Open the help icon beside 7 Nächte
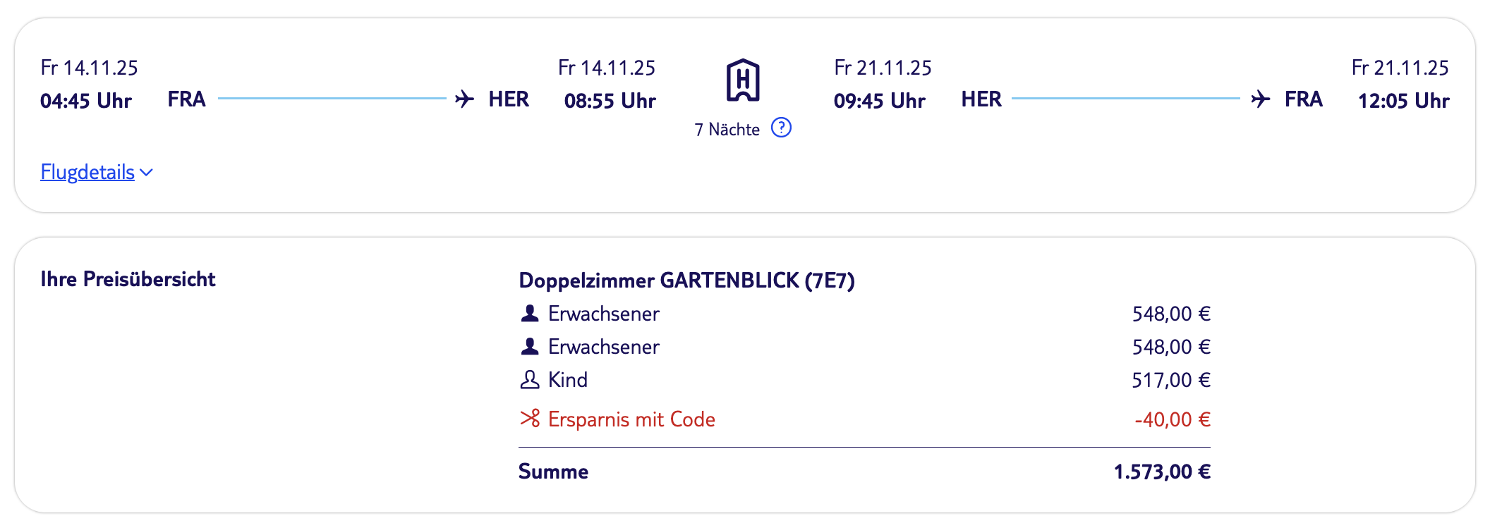 pos(781,128)
